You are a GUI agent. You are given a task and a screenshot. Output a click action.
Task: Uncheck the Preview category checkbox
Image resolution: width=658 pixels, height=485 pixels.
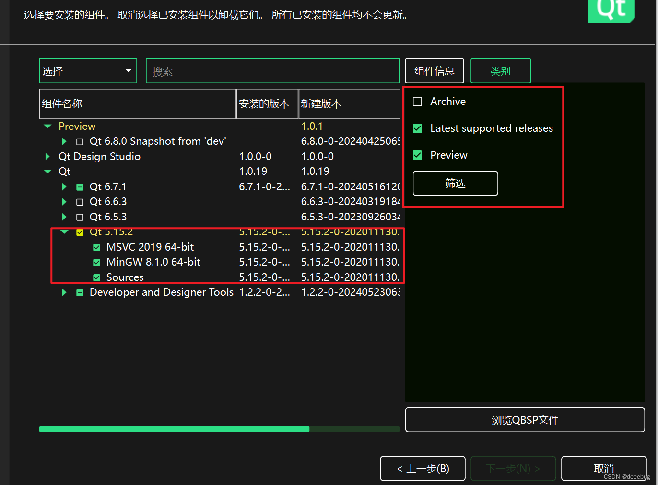(418, 155)
